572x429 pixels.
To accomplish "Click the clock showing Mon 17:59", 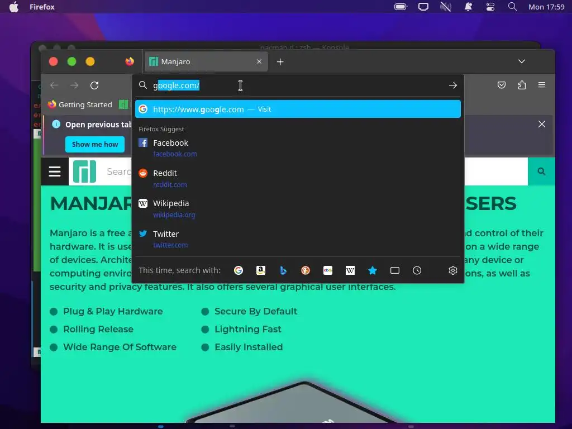I will [x=546, y=7].
